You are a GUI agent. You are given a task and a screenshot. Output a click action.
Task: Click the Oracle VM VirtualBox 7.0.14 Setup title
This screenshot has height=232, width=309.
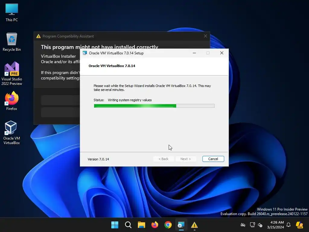point(116,53)
